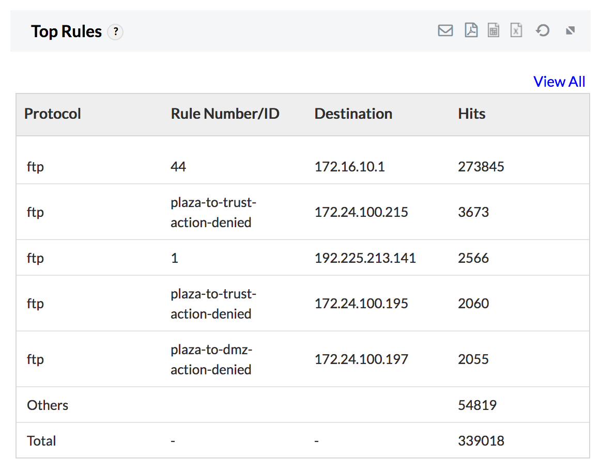Image resolution: width=601 pixels, height=474 pixels.
Task: Maximize the Top Rules widget
Action: pyautogui.click(x=571, y=31)
